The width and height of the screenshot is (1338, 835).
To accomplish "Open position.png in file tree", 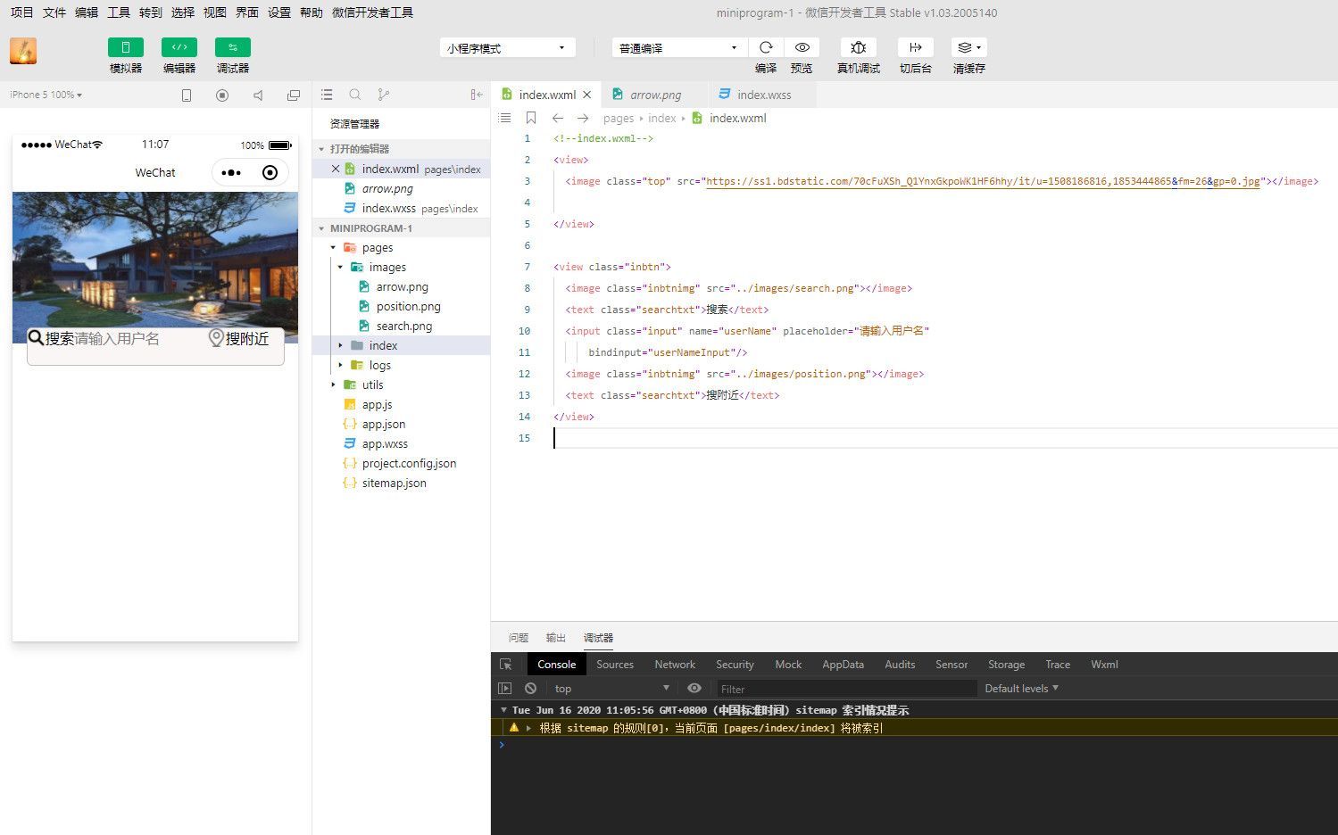I will (408, 306).
